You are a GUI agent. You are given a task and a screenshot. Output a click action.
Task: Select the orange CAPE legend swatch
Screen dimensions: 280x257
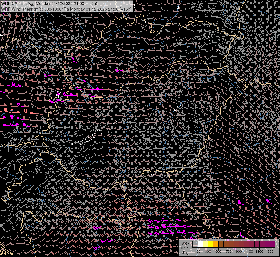click(216, 244)
